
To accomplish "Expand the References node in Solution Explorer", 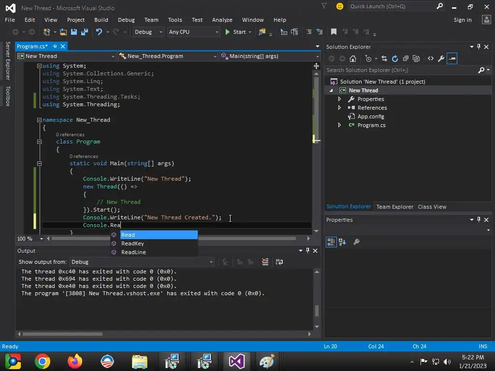I will coord(339,108).
